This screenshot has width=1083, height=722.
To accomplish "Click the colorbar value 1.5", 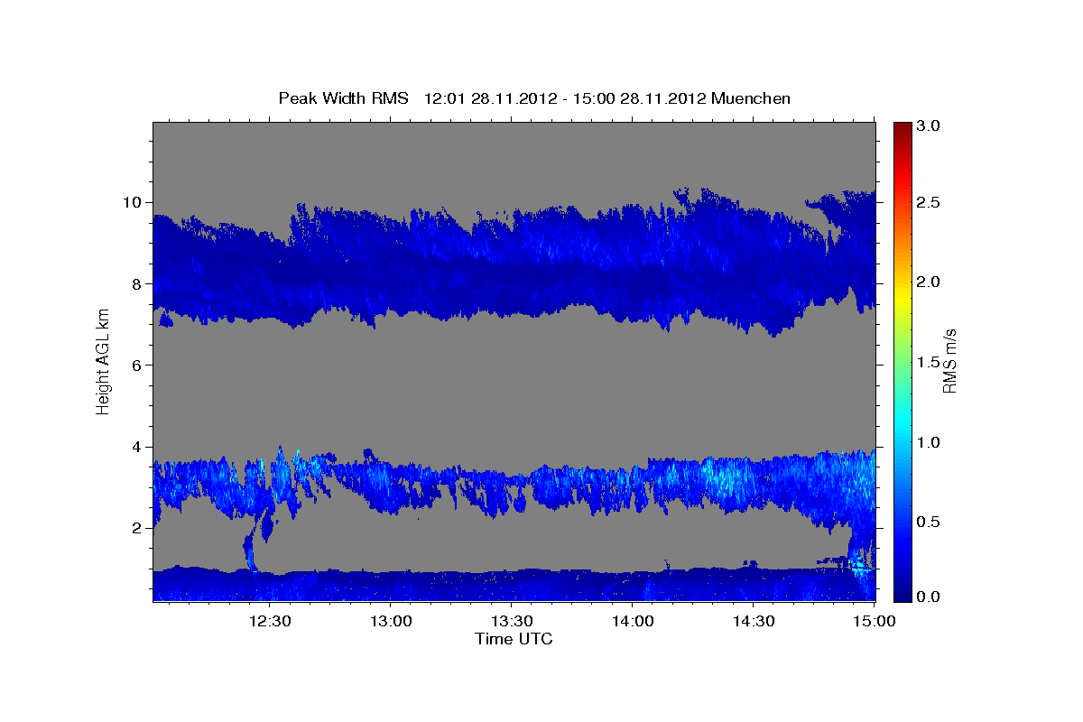I will [929, 362].
